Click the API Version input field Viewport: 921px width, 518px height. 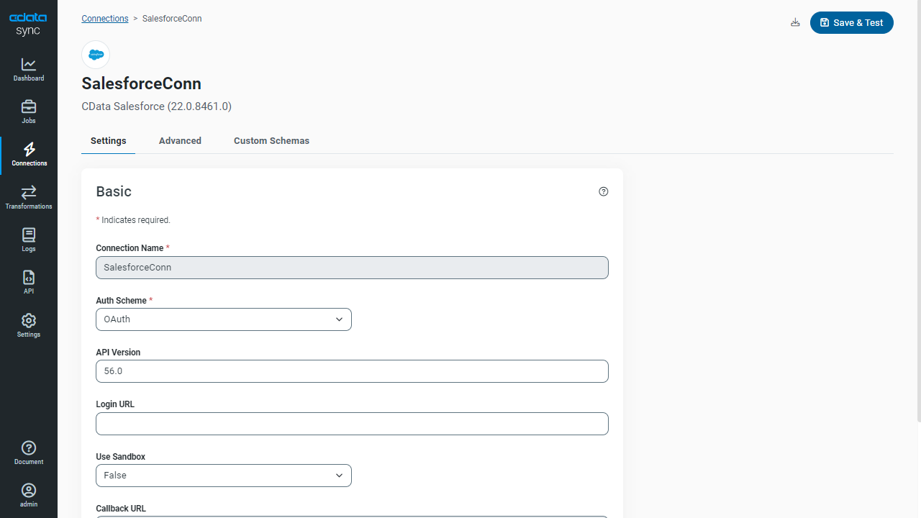coord(352,371)
